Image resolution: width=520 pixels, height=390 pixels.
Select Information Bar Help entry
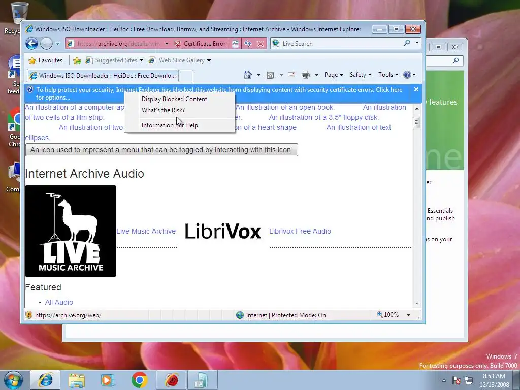tap(170, 125)
